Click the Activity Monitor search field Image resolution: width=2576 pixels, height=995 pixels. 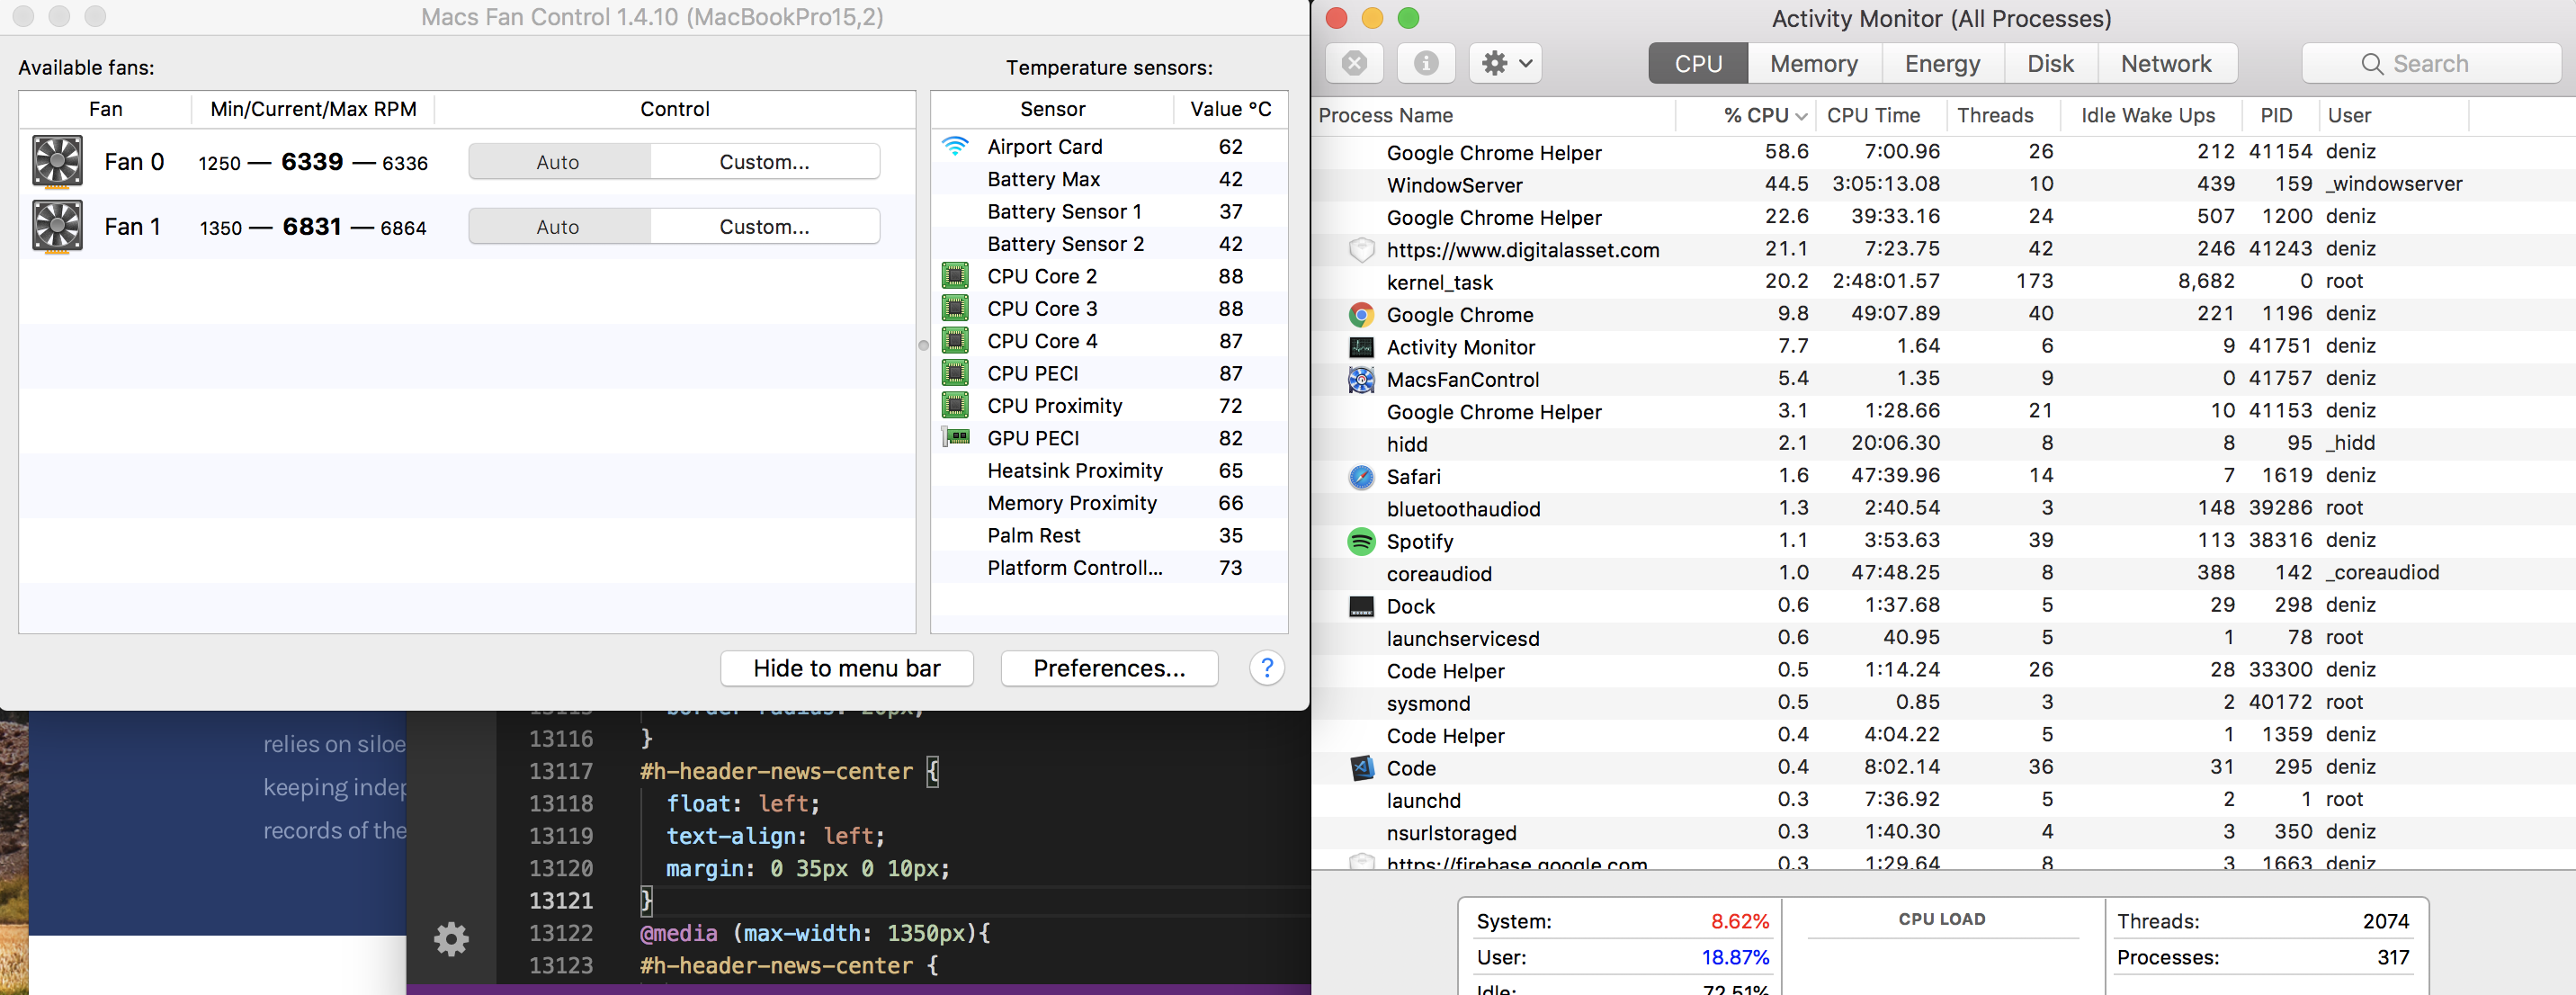coord(2430,64)
